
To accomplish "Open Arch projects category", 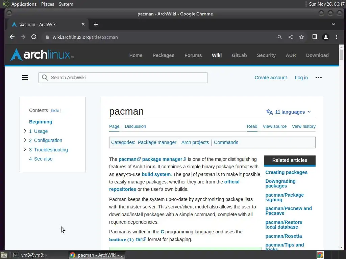I will click(195, 142).
